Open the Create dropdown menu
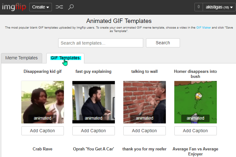The image size is (236, 157). pos(41,7)
